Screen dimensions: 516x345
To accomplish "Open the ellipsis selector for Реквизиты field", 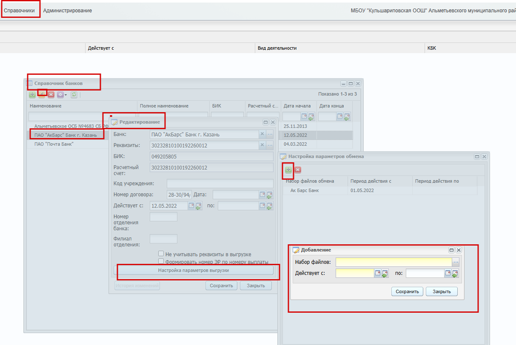I will [x=270, y=145].
